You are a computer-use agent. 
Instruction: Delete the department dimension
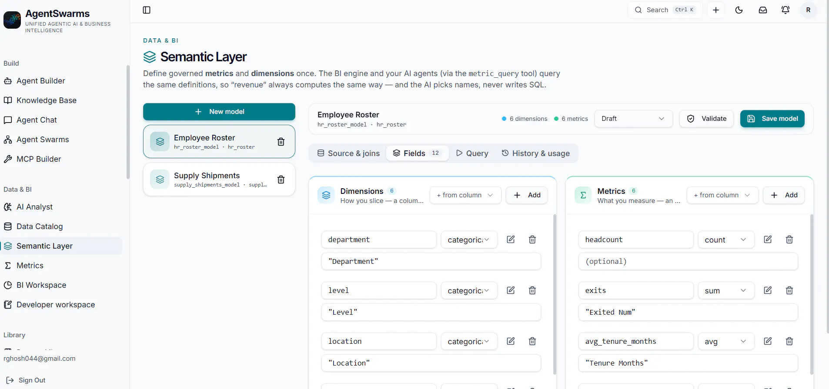tap(532, 239)
